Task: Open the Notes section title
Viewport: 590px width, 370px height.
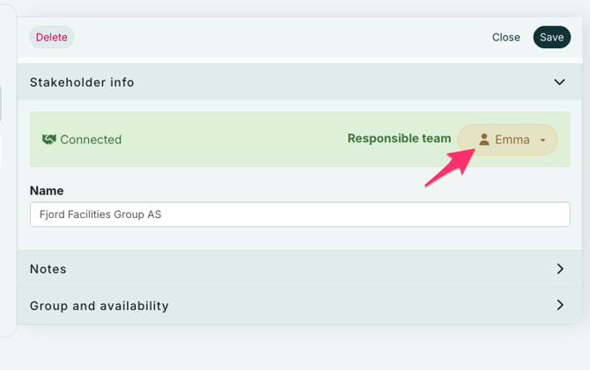Action: pos(48,269)
